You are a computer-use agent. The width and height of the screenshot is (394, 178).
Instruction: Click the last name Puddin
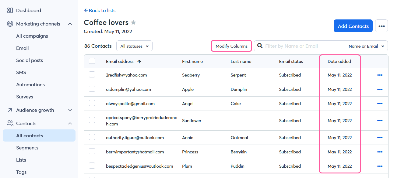237,166
